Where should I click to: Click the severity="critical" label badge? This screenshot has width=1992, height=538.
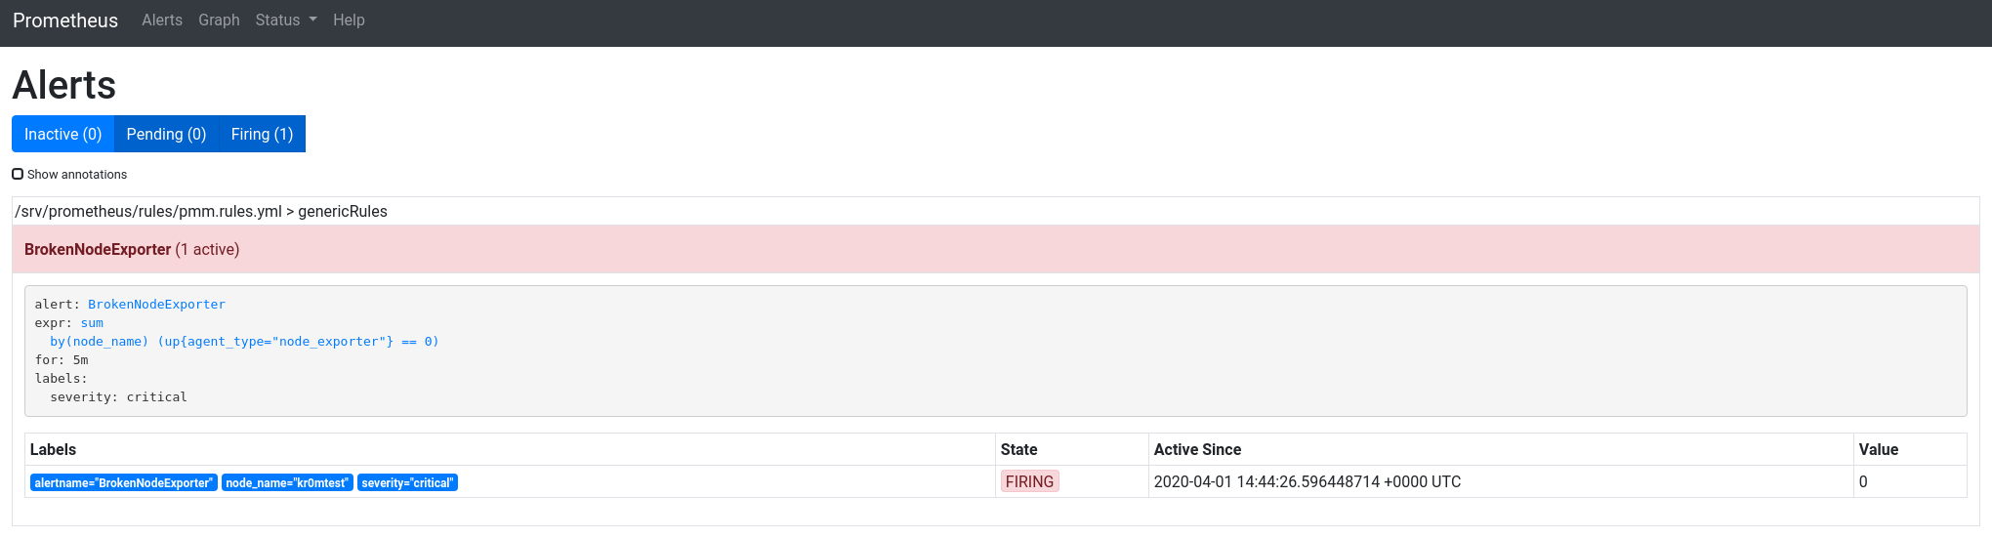tap(407, 483)
